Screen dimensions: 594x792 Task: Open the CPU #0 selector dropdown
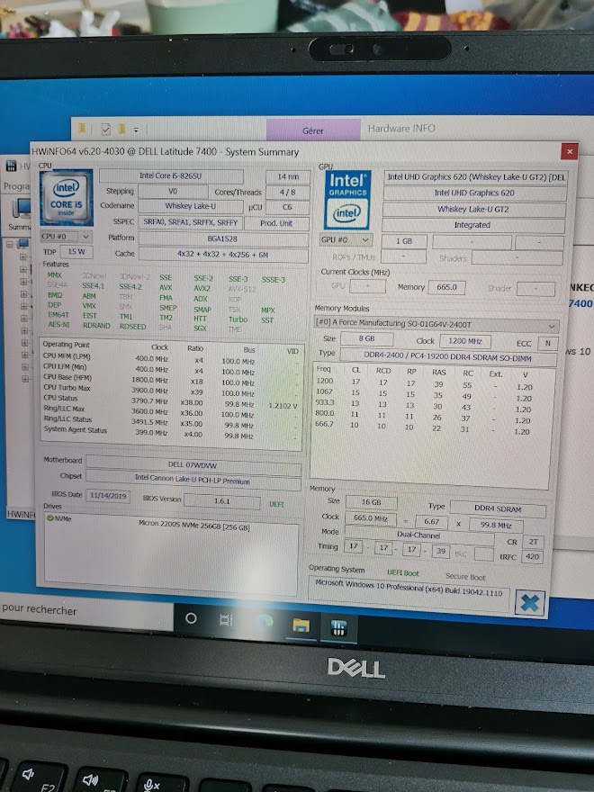67,237
